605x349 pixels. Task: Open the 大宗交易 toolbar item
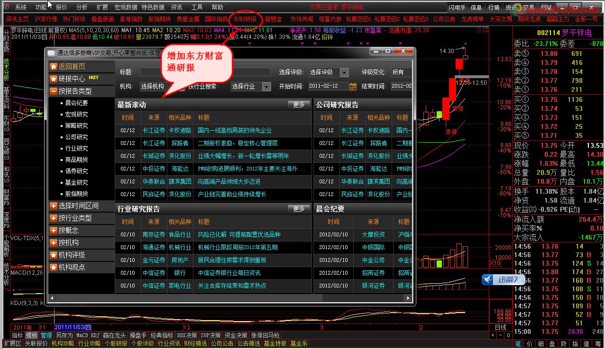click(x=501, y=19)
